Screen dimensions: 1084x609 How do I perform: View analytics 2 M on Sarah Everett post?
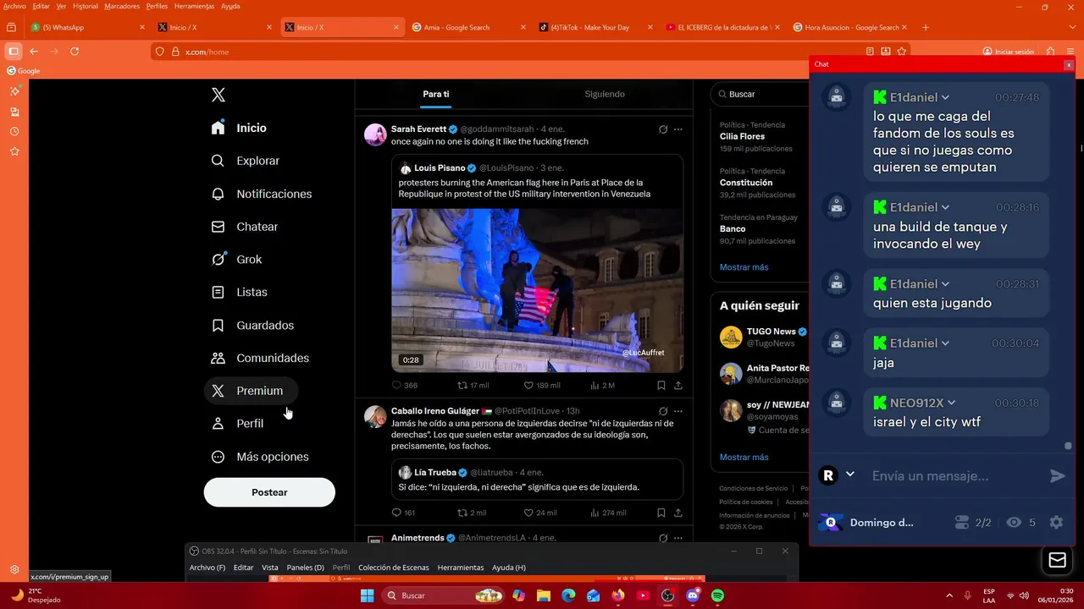pos(595,385)
